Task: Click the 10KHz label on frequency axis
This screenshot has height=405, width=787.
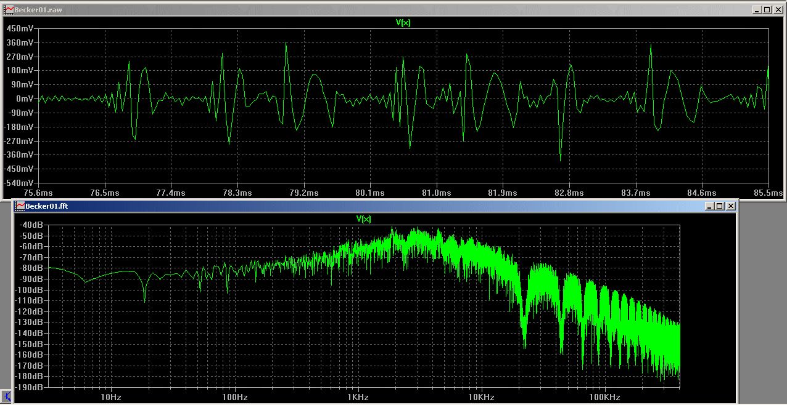Action: click(x=480, y=397)
